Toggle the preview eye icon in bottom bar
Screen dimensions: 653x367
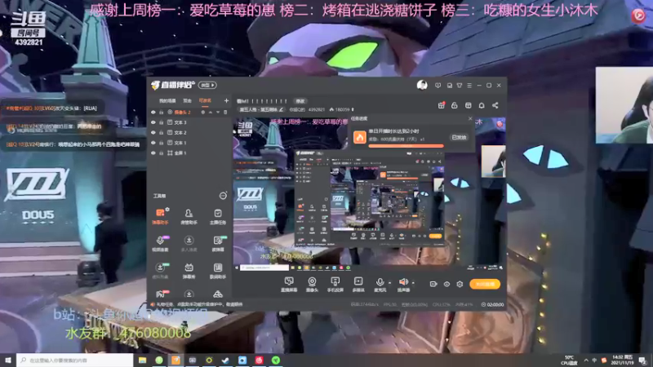(446, 284)
